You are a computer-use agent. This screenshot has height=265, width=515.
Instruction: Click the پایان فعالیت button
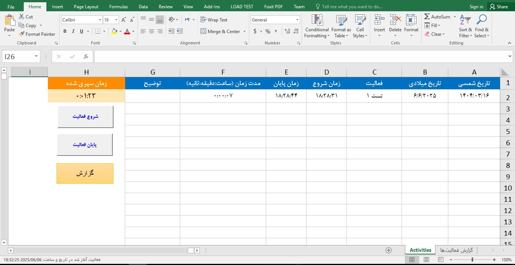point(85,145)
